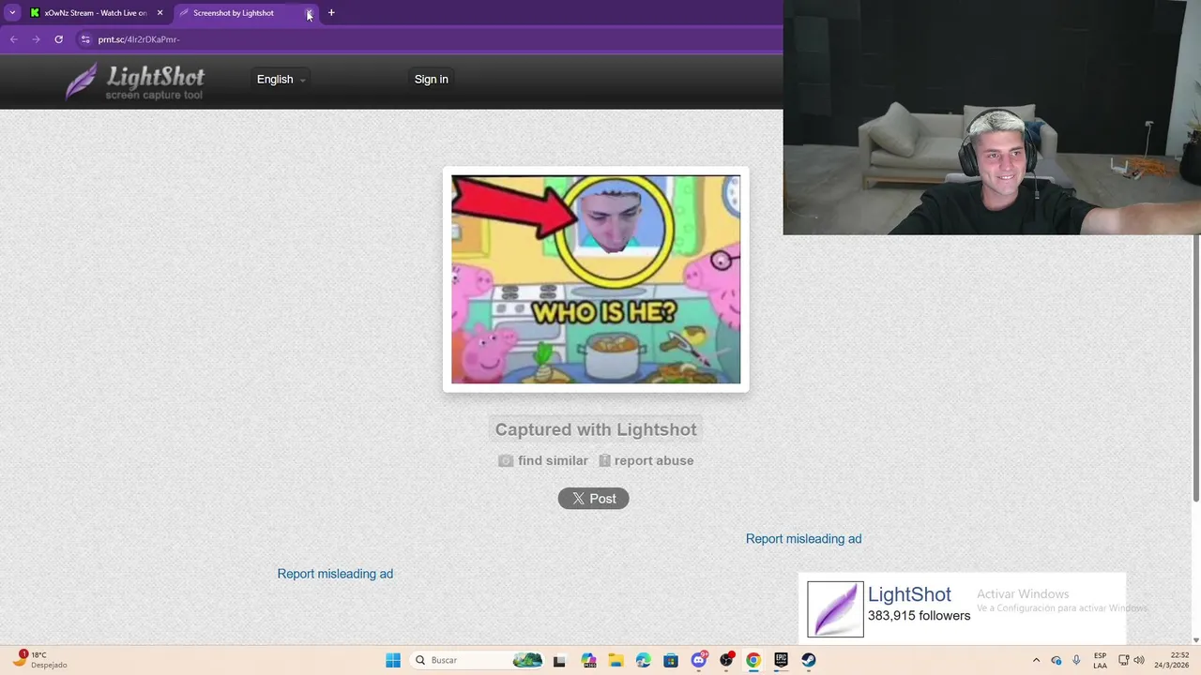Open Task View from the taskbar

pos(559,660)
